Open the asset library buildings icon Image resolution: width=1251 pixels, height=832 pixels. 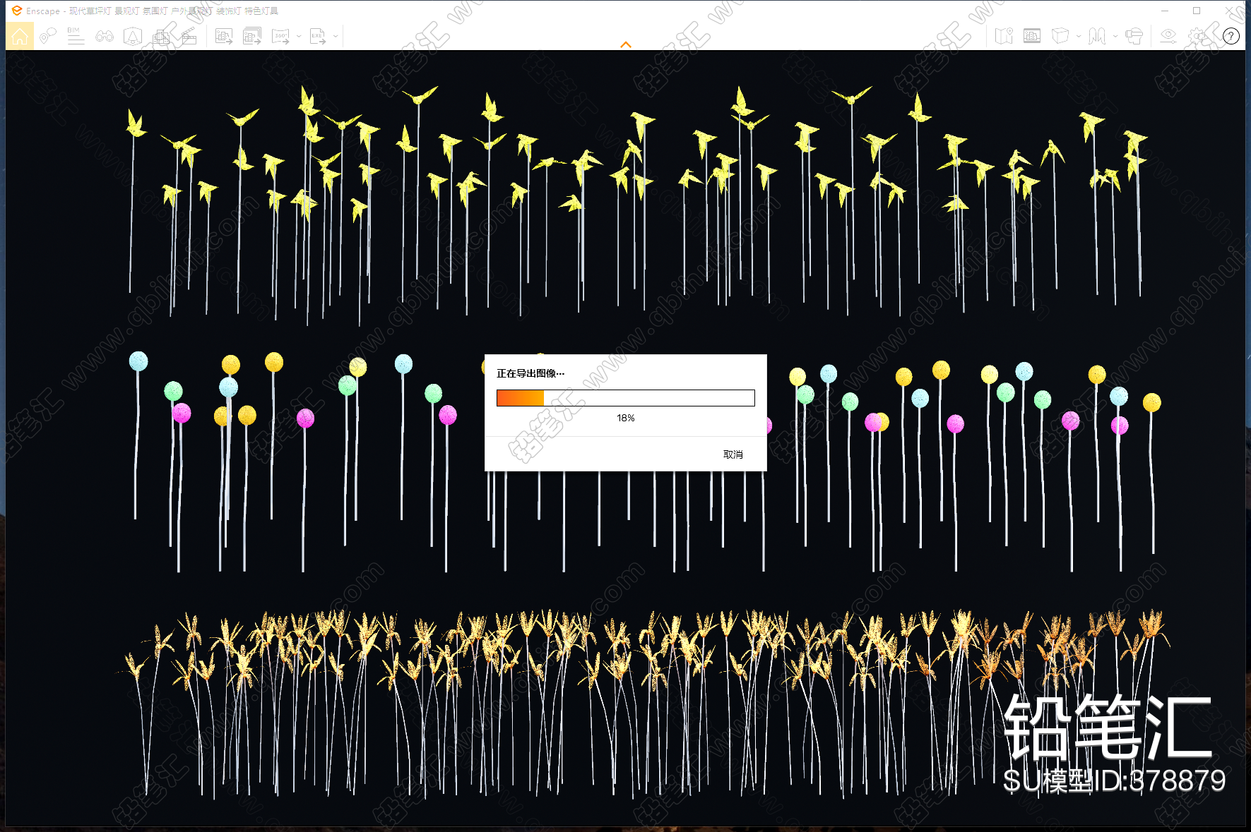coord(161,36)
